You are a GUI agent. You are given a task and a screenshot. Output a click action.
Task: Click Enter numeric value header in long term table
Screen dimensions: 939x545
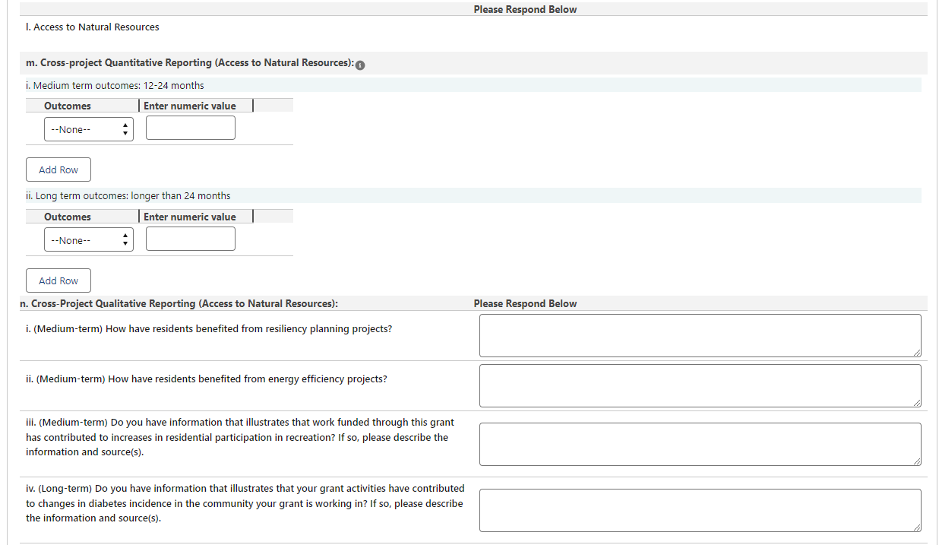point(190,217)
